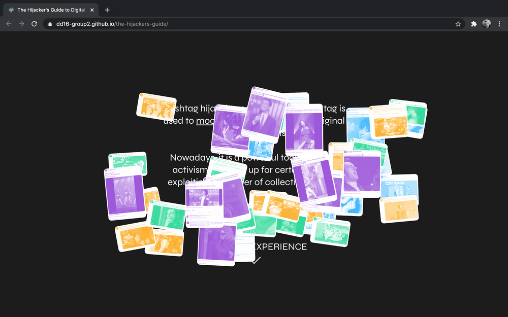Image resolution: width=508 pixels, height=317 pixels.
Task: Open the Chrome three-dot menu
Action: coord(499,24)
